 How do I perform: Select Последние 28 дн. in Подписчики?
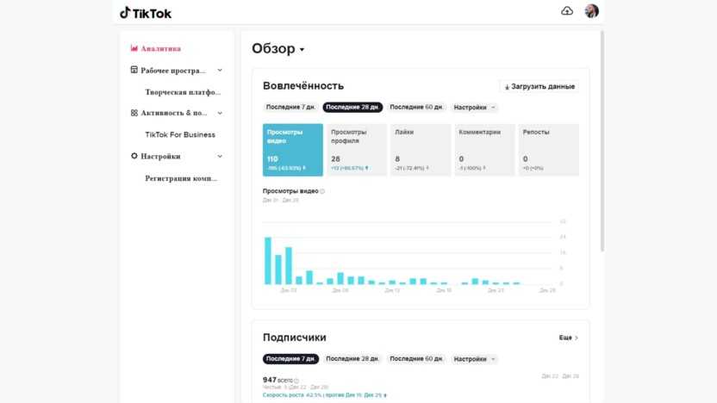[x=352, y=358]
